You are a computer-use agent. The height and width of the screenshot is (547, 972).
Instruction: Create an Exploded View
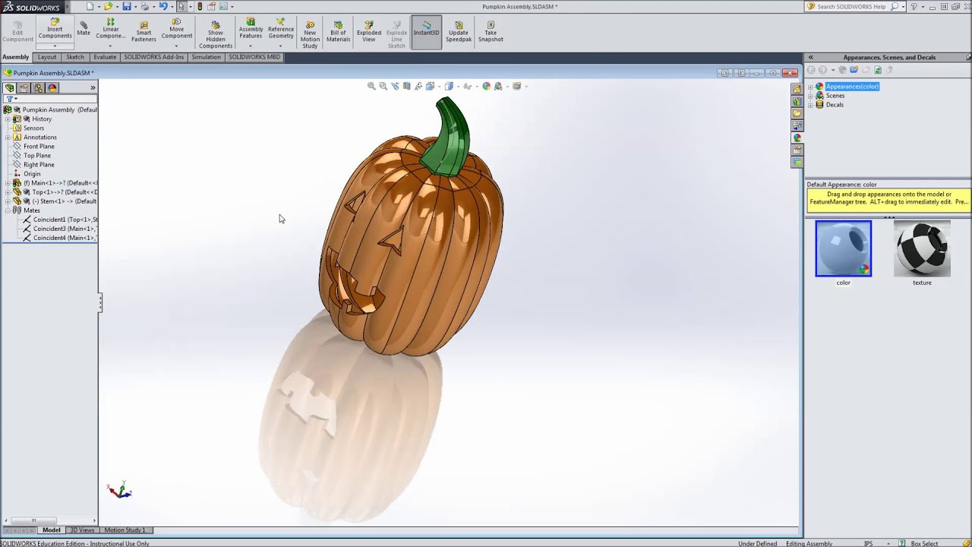click(368, 30)
